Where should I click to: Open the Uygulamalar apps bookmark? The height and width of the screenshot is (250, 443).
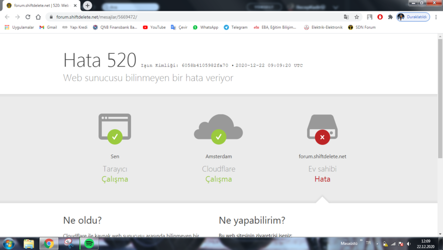[x=19, y=27]
